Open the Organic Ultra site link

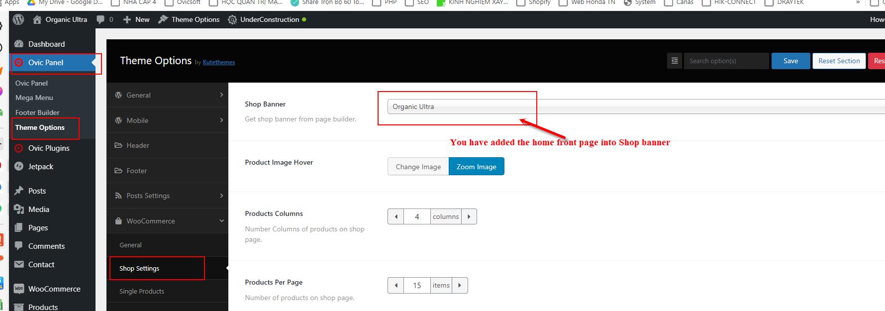click(66, 19)
